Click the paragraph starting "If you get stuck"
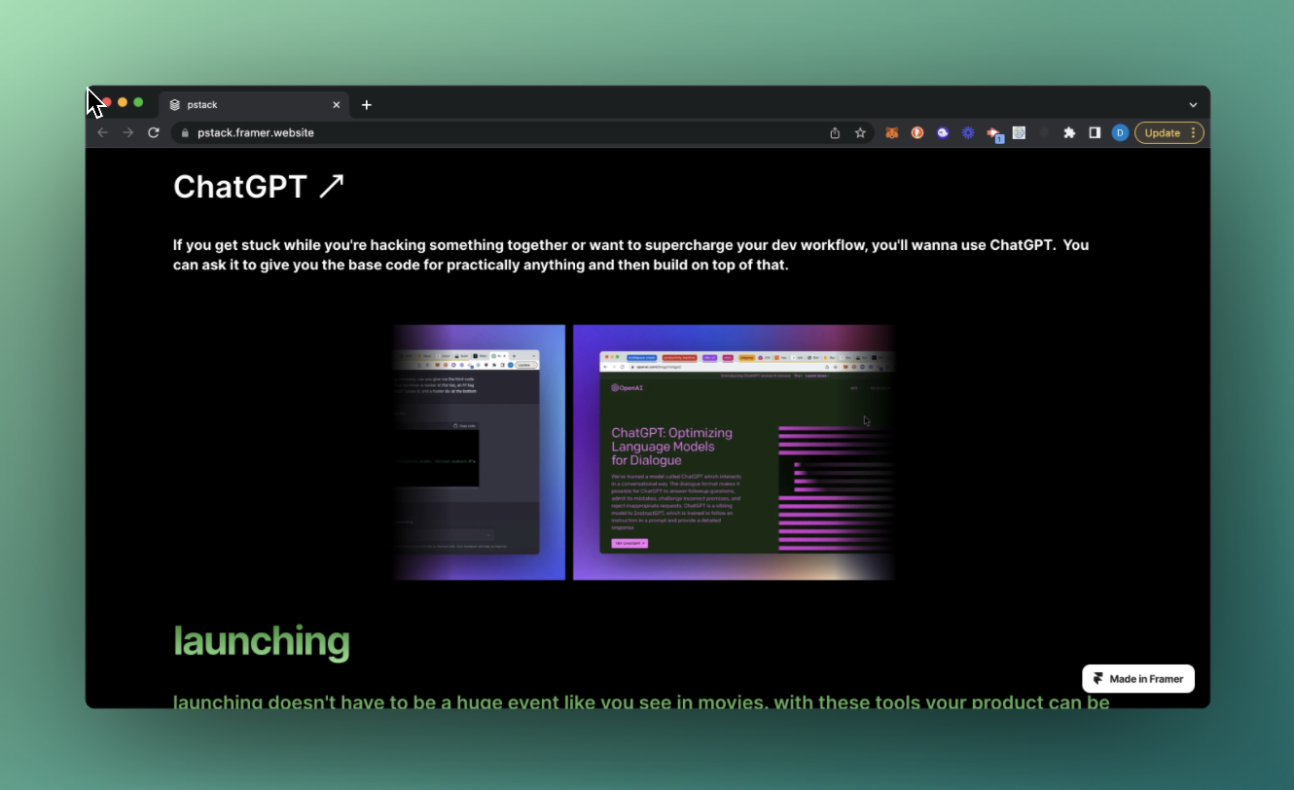Viewport: 1294px width, 790px height. [630, 255]
